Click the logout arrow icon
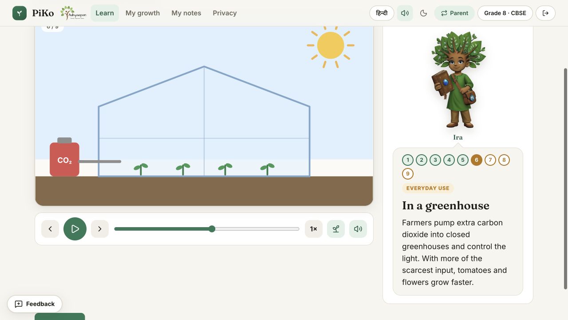This screenshot has width=568, height=320. coord(545,13)
